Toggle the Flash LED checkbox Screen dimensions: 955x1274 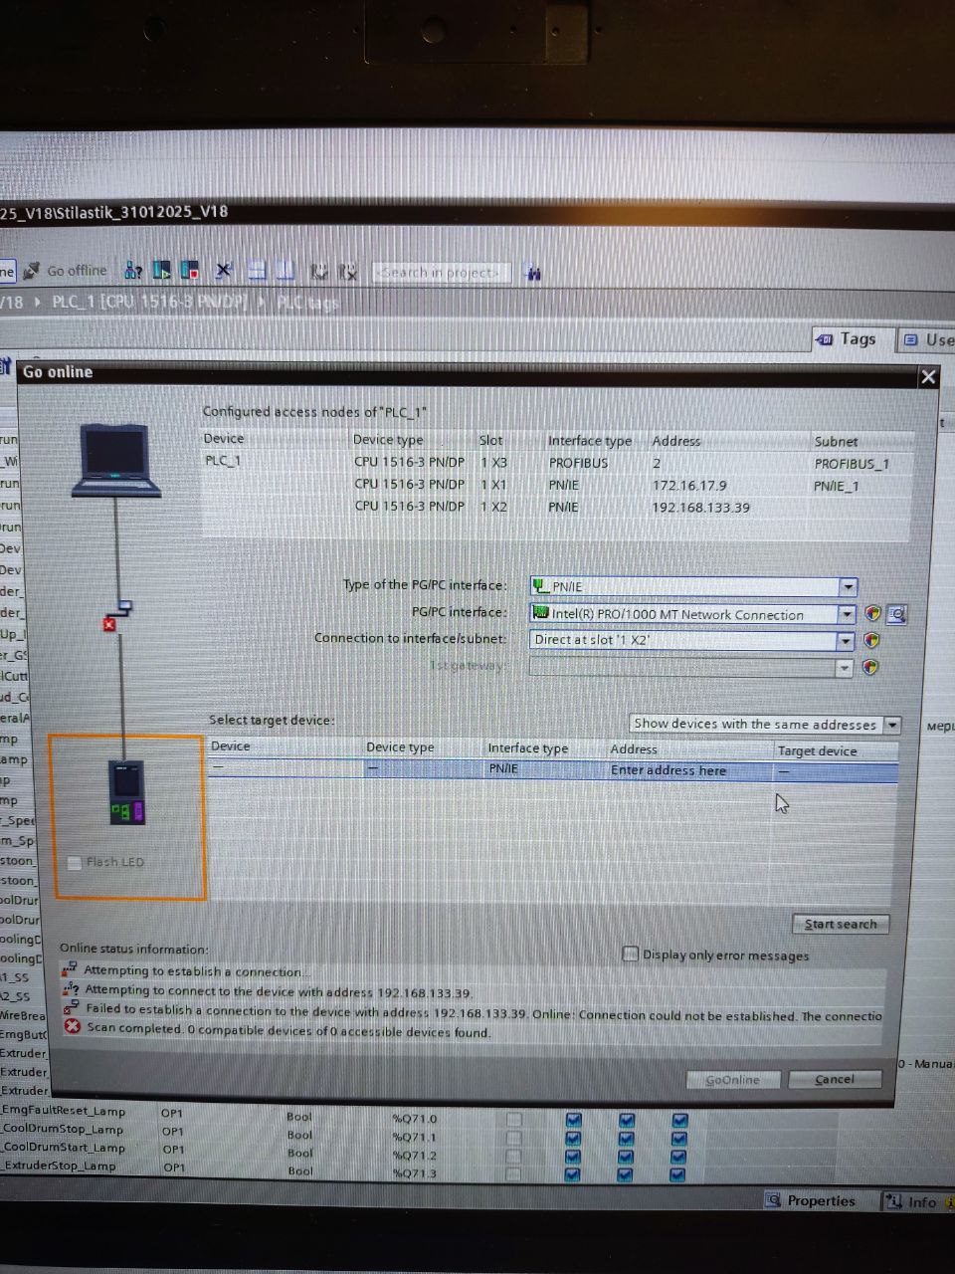point(75,862)
